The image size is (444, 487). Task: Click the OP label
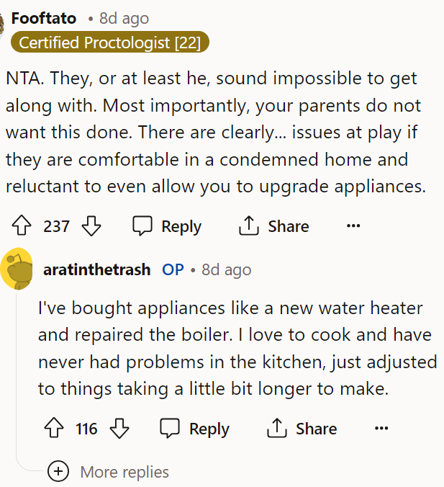pos(173,269)
